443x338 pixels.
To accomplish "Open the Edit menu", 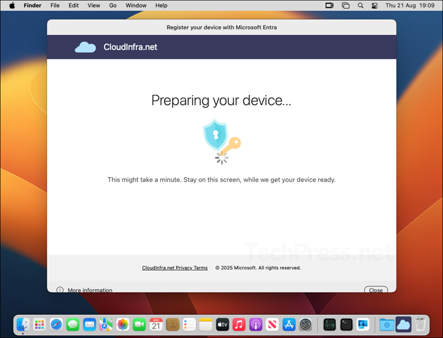I will 74,6.
